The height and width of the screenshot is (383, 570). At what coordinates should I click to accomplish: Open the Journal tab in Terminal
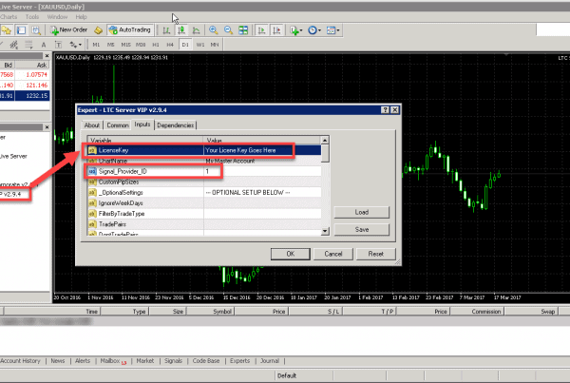pyautogui.click(x=270, y=361)
